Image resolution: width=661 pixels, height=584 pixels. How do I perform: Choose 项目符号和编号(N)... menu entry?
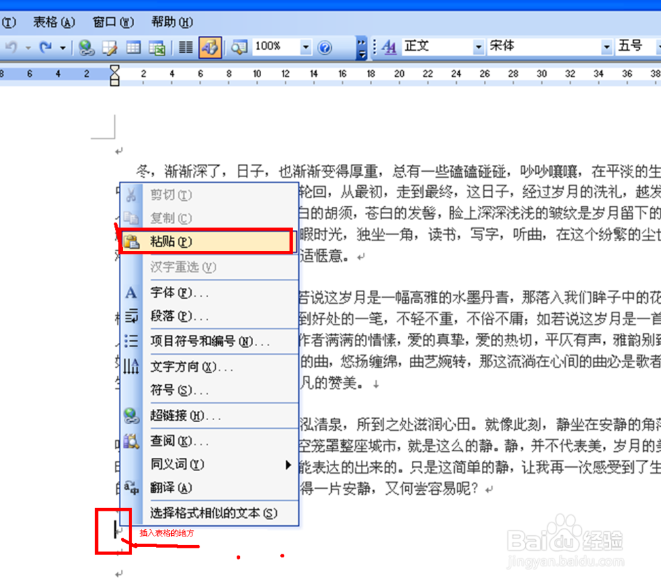(209, 341)
